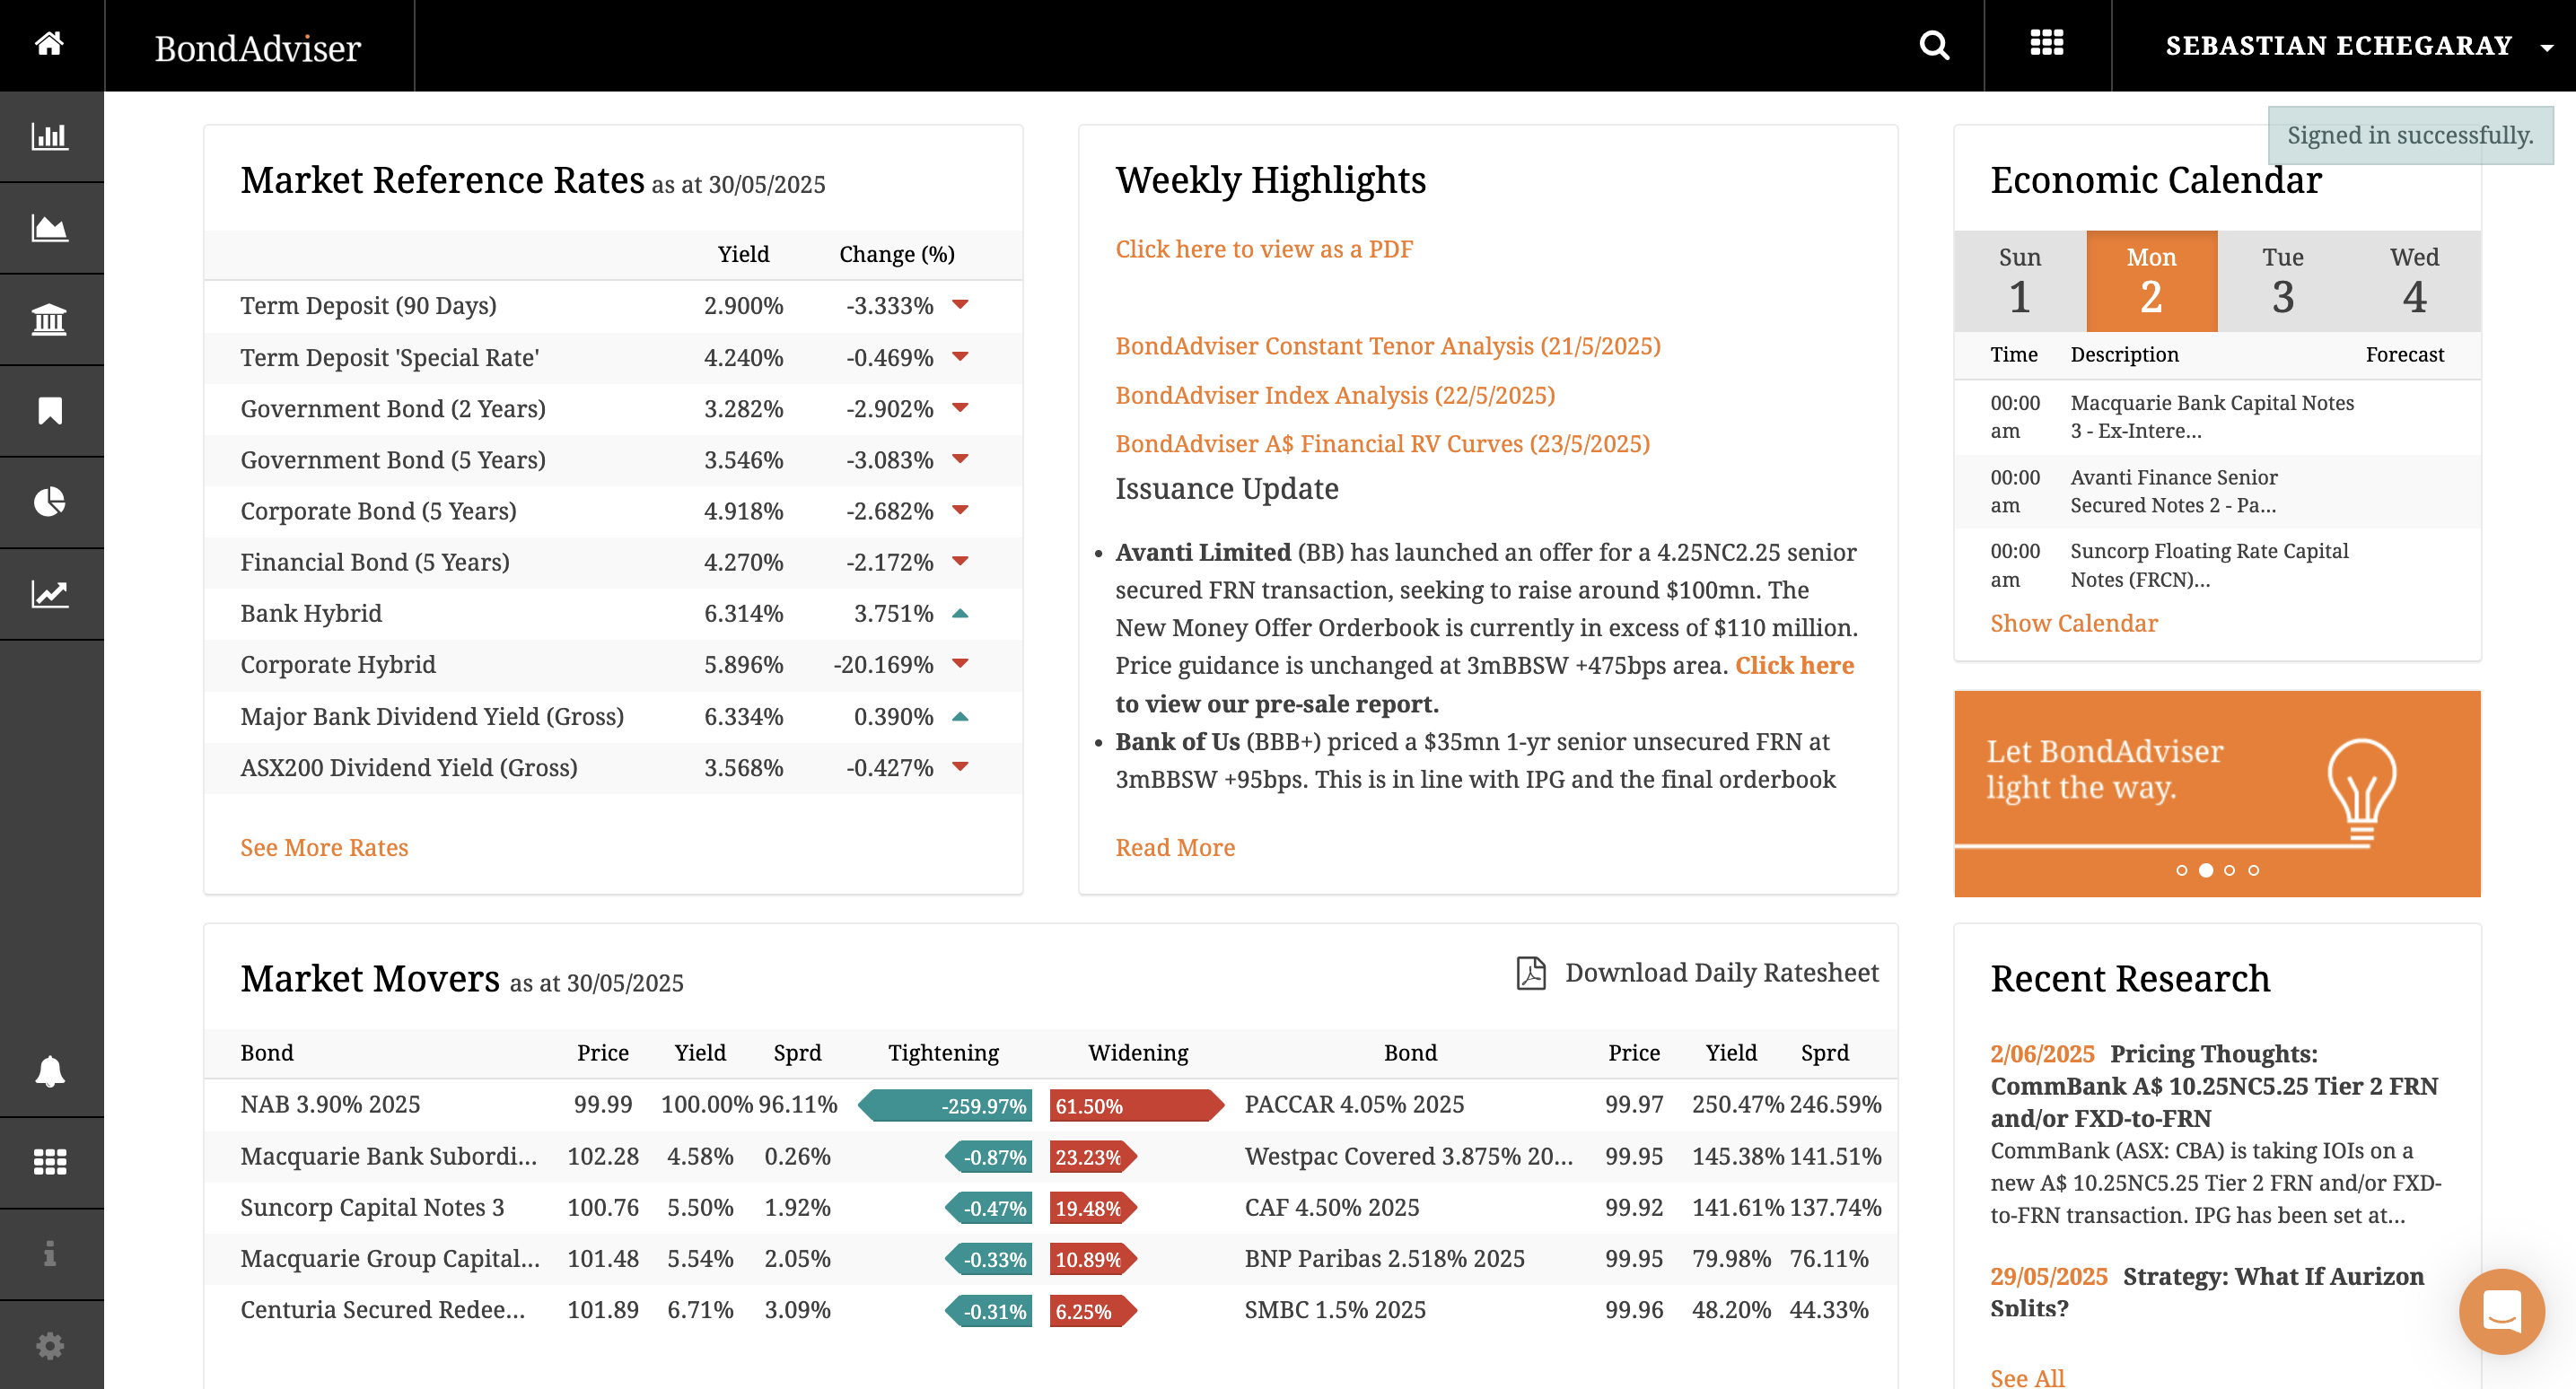The width and height of the screenshot is (2576, 1389).
Task: Click the BondAdviser logo
Action: pos(258,48)
